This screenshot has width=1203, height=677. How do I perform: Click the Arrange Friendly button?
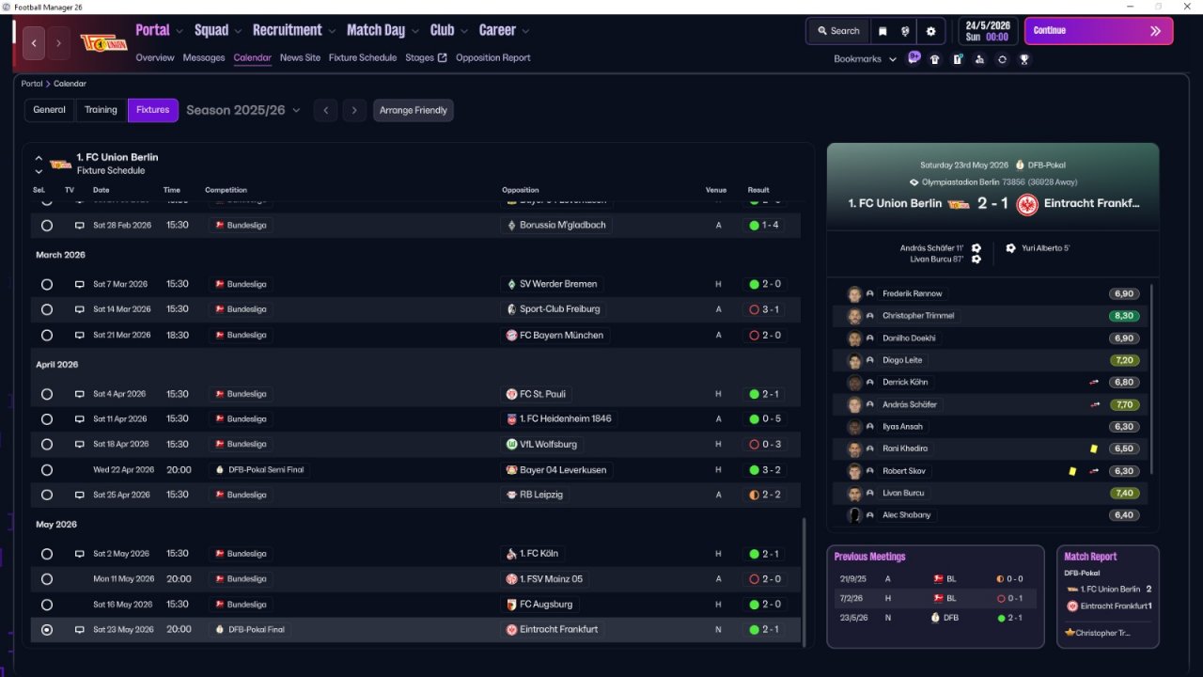coord(414,110)
